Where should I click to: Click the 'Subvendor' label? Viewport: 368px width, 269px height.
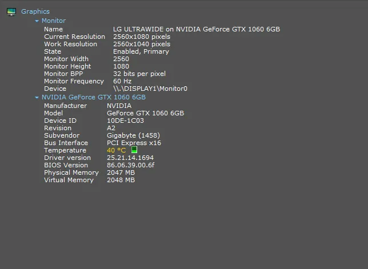pyautogui.click(x=62, y=135)
